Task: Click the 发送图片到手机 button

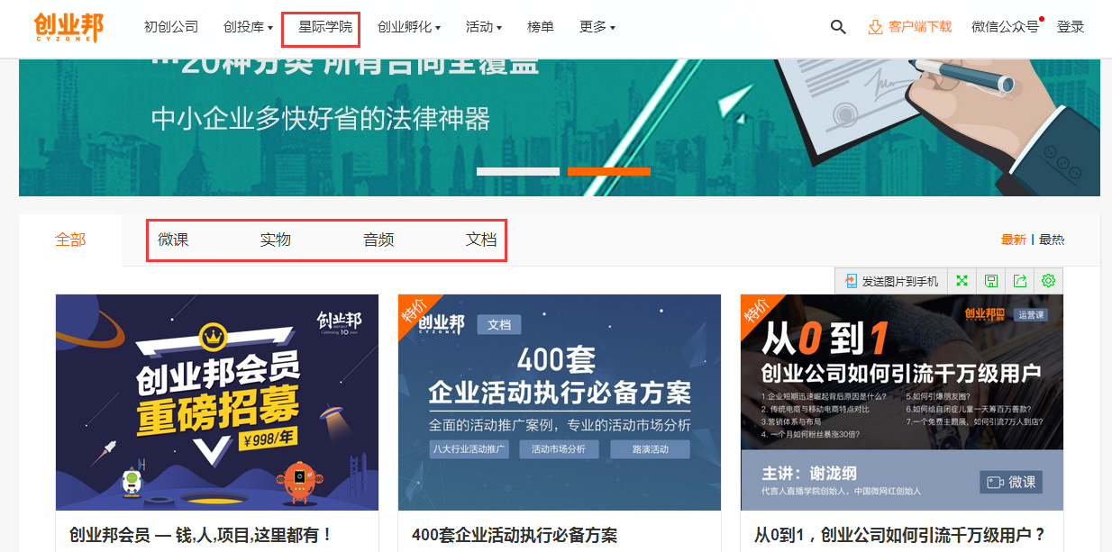Action: pos(891,281)
